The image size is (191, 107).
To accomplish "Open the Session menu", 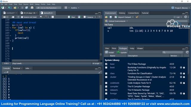I will coord(26,4).
